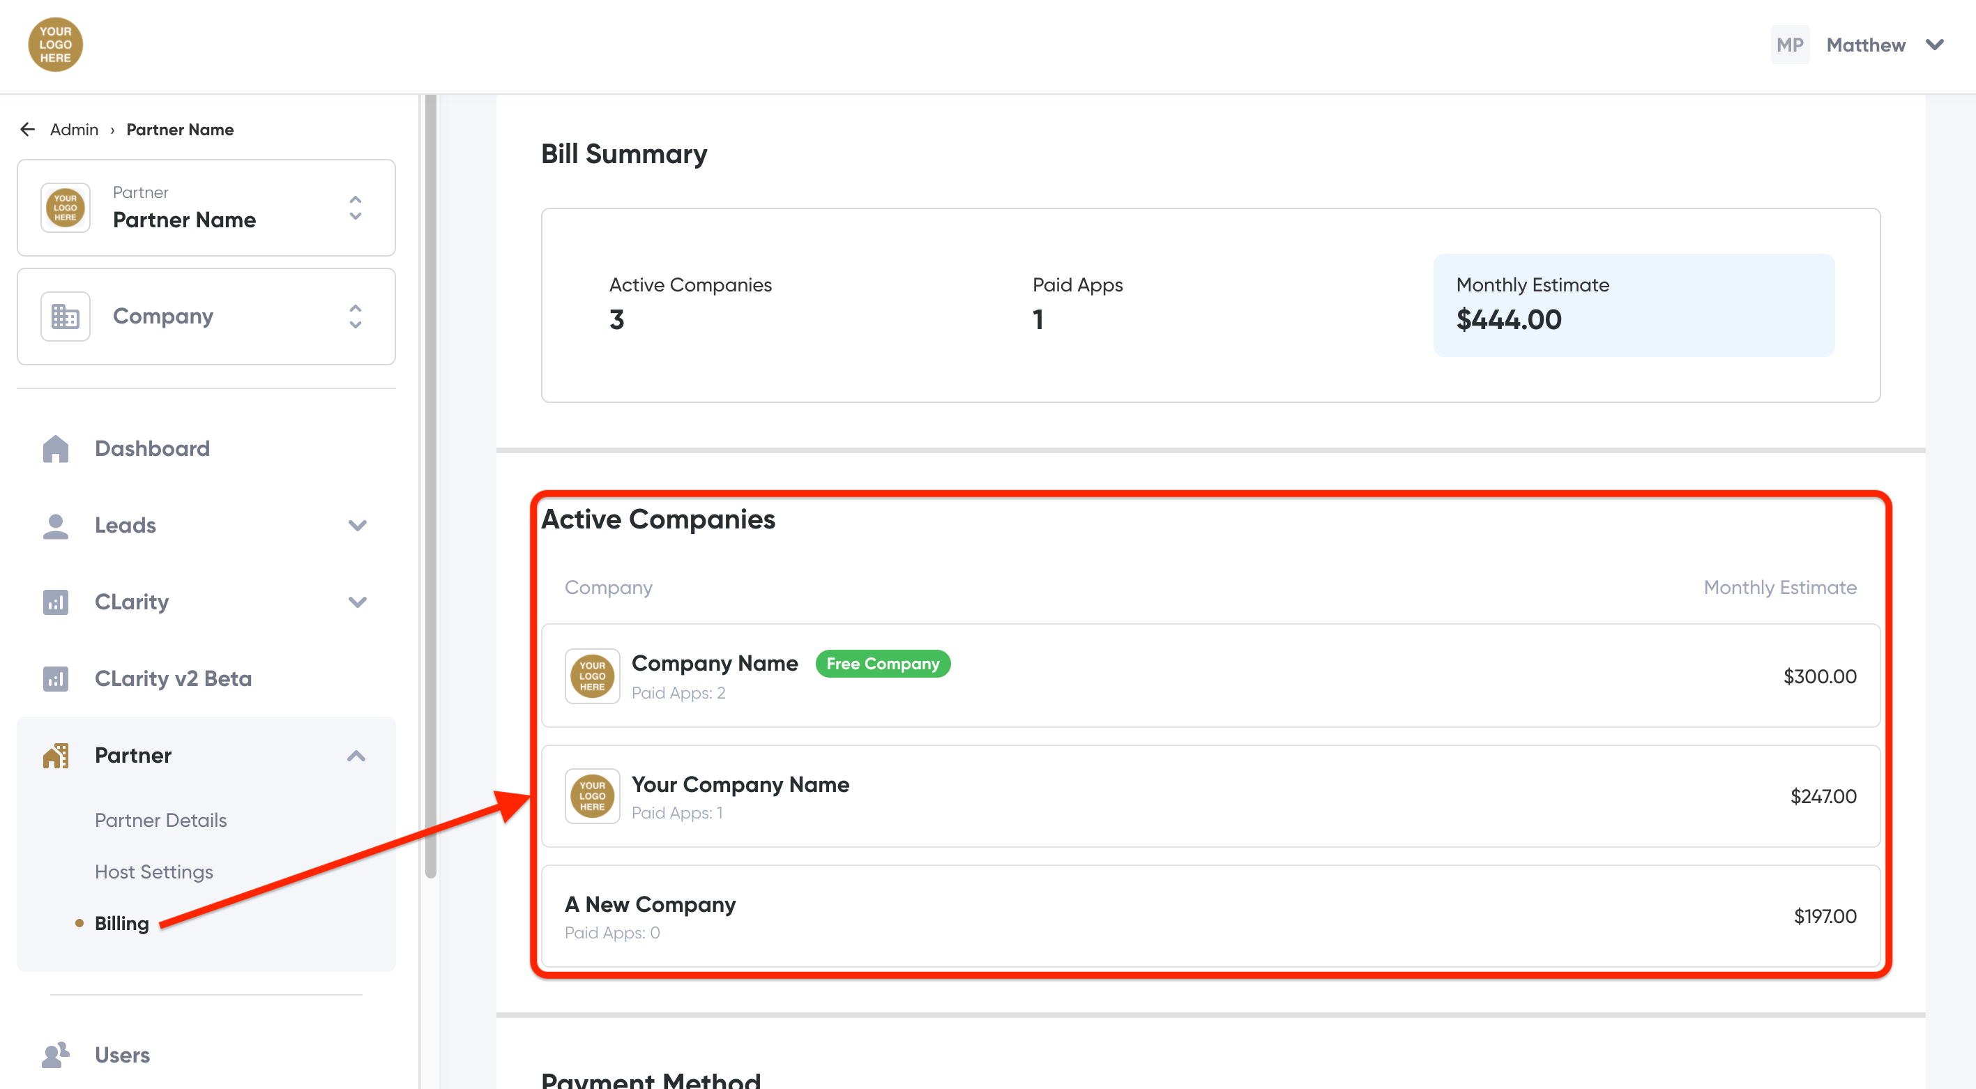The image size is (1976, 1089).
Task: Open the Matthew user menu dropdown
Action: coord(1933,45)
